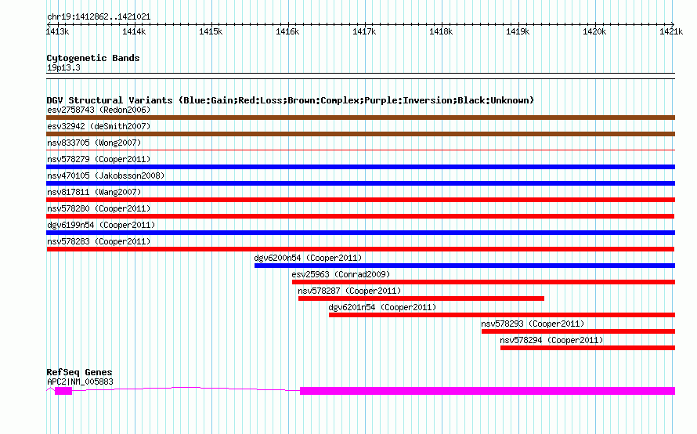697x434 pixels.
Task: Open the esv32942 (deSmith2007) label
Action: tap(99, 126)
